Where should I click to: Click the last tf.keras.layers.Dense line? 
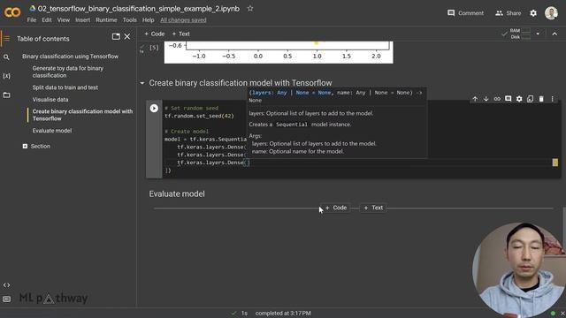213,163
